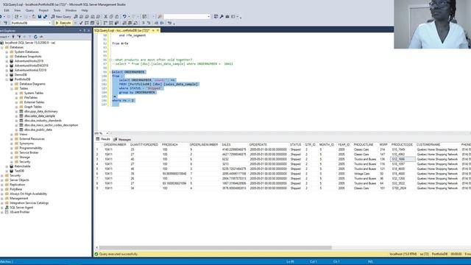The width and height of the screenshot is (471, 265).
Task: Select the Management node
Action: (19, 198)
